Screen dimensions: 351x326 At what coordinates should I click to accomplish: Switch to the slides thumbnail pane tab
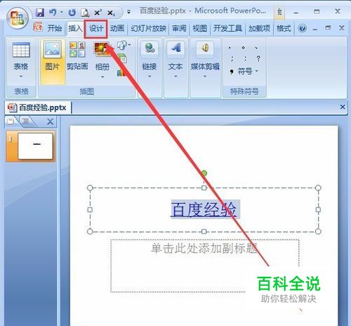[11, 122]
